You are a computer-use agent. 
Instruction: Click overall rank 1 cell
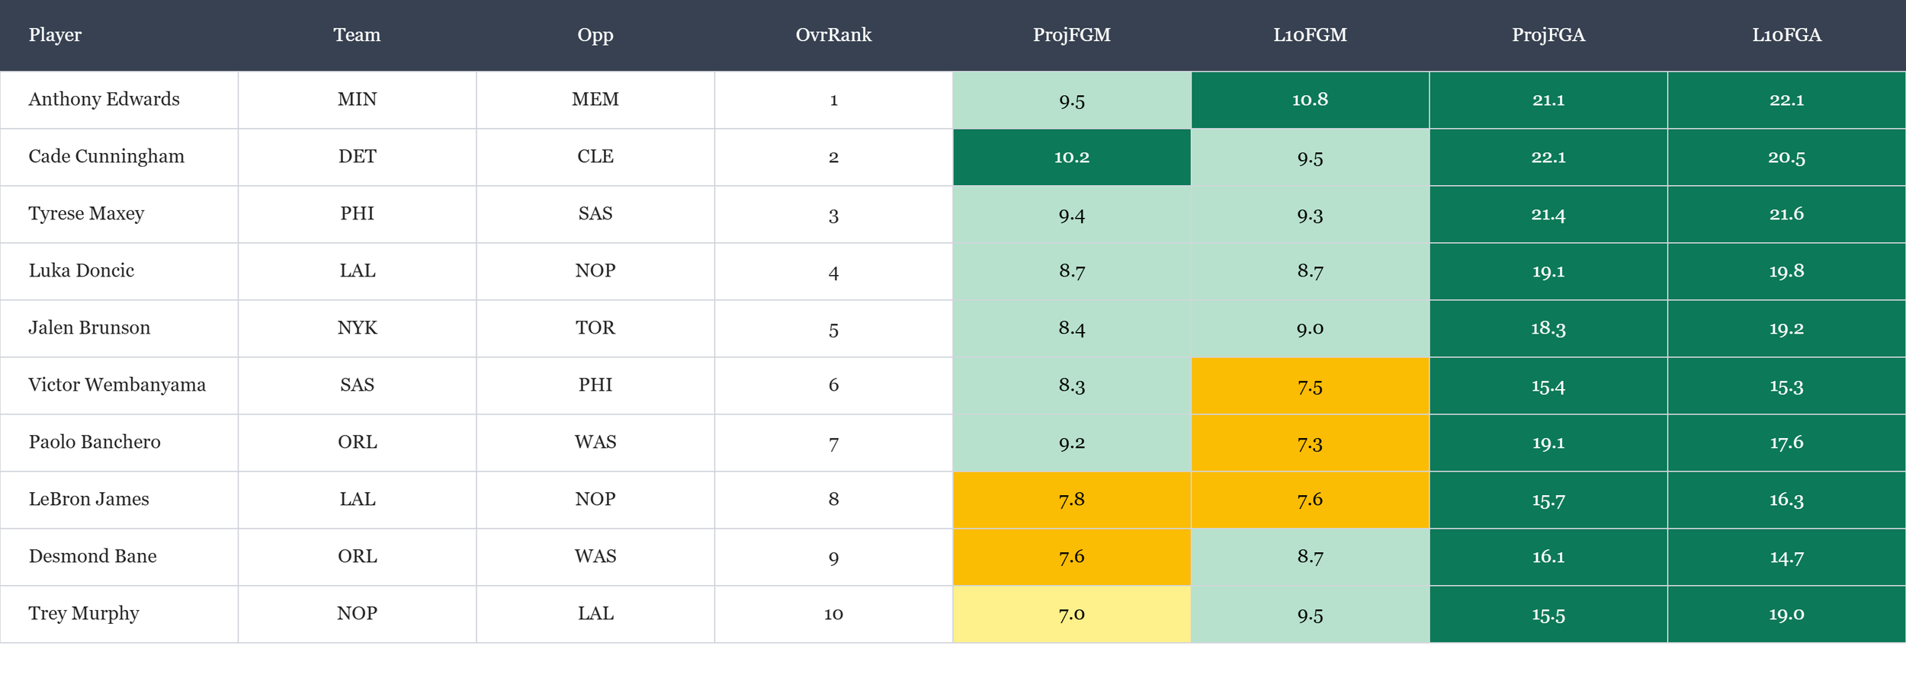tap(833, 100)
